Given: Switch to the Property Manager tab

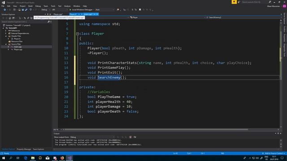Looking at the screenshot, I should click(24, 149).
